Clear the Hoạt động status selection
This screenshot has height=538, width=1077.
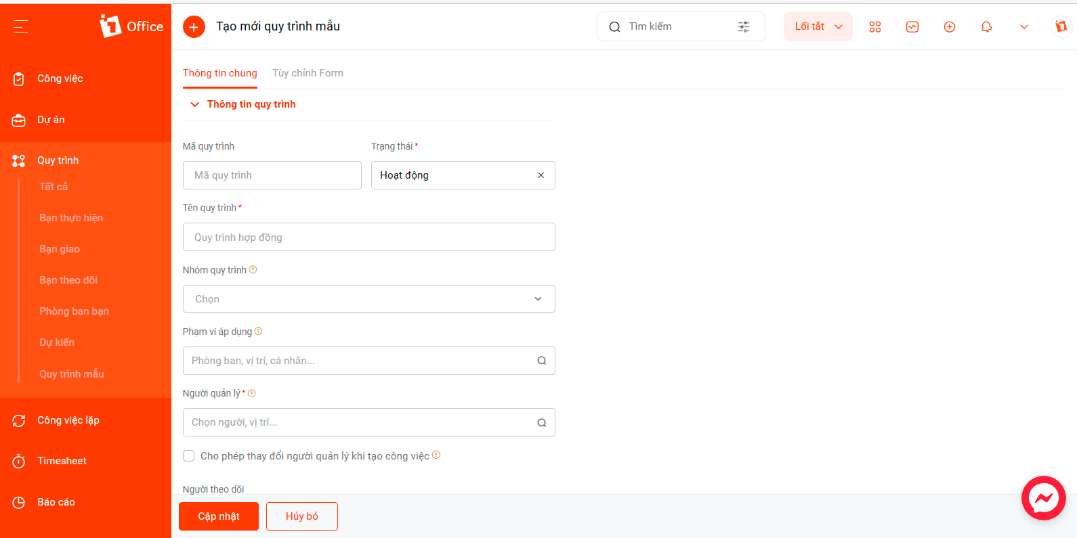541,175
